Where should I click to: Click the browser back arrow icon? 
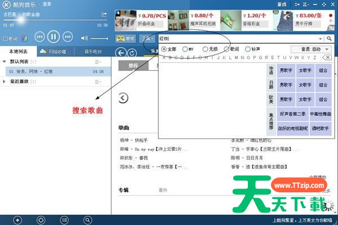(121, 53)
